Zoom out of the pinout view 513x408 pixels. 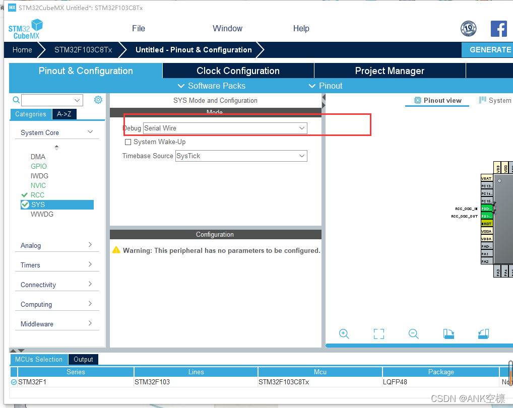point(414,334)
